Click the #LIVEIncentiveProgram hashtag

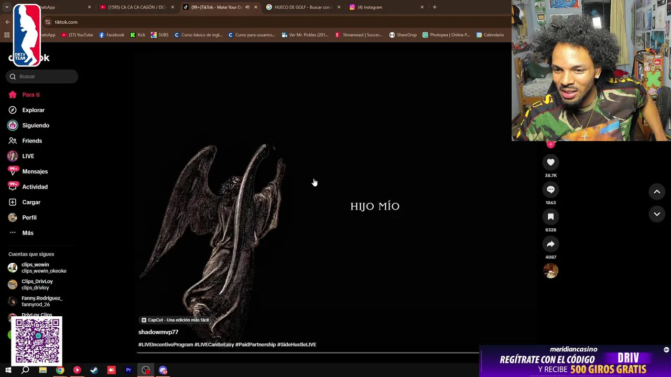[166, 345]
